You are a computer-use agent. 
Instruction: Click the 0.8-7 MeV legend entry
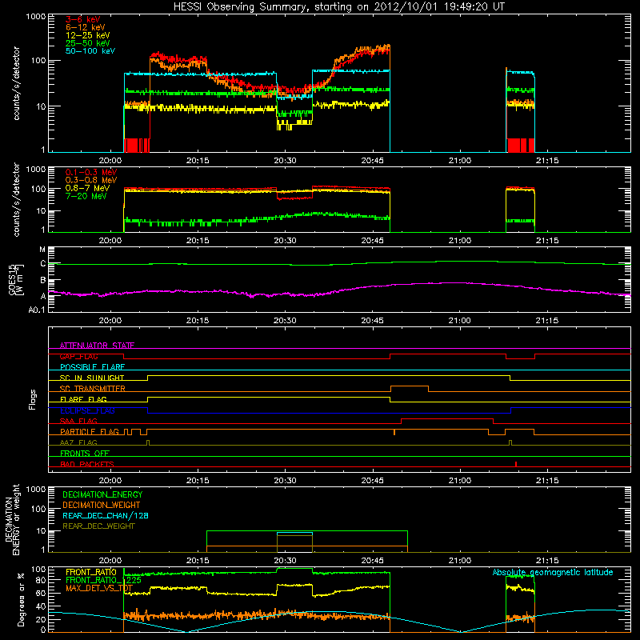87,188
